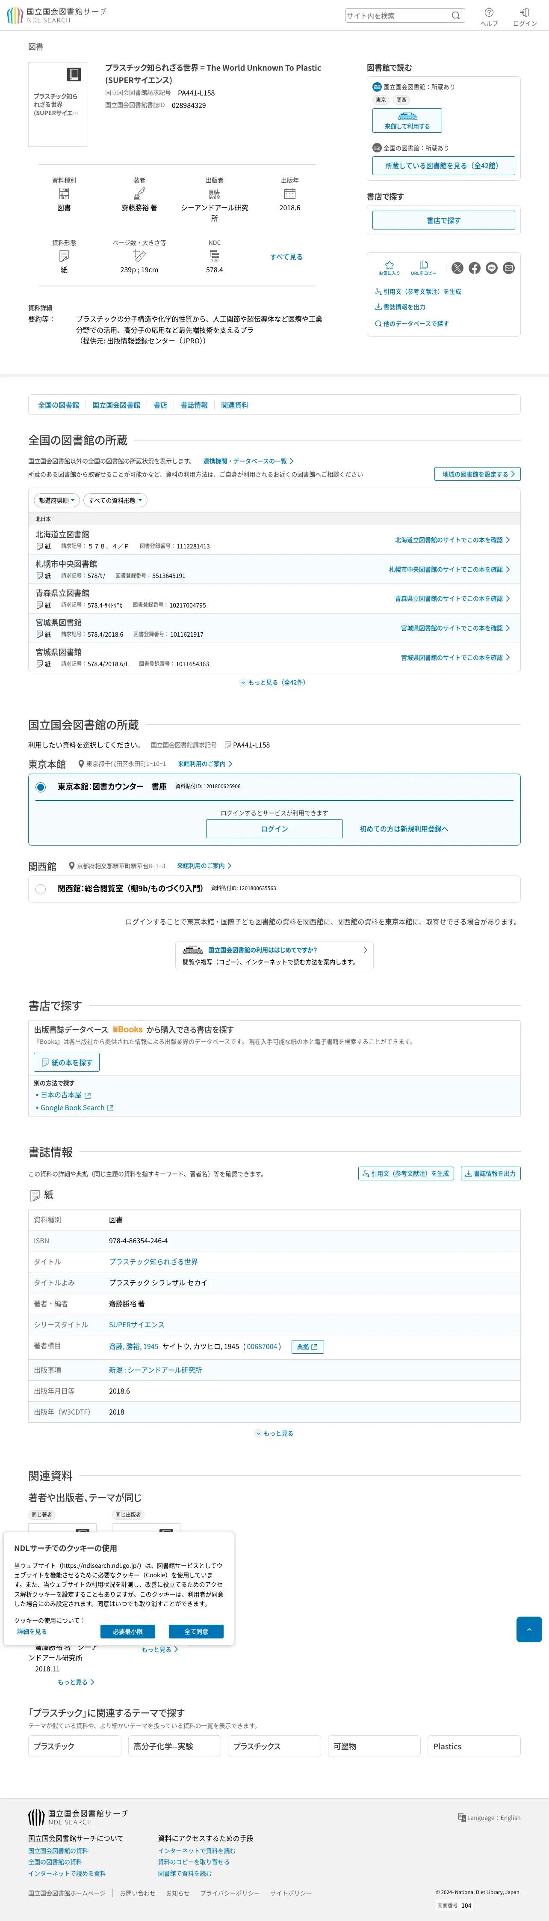Click 書誌情報を出力 button in 書誌情報 section
This screenshot has height=1921, width=549.
click(x=490, y=1173)
